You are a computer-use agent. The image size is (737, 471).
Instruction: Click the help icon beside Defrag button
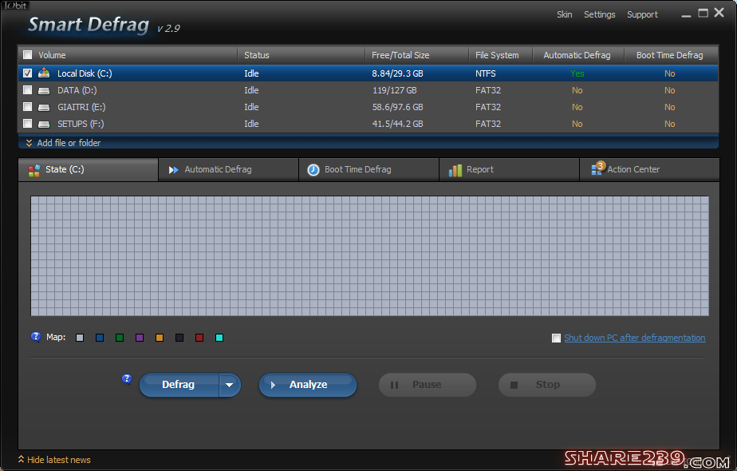(127, 378)
